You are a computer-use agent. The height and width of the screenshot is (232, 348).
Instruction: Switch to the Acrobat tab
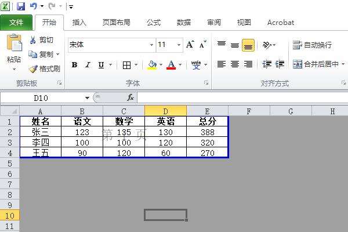click(x=281, y=23)
